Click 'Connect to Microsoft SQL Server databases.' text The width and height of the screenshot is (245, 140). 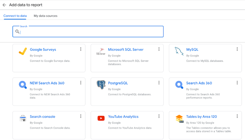click(x=128, y=63)
